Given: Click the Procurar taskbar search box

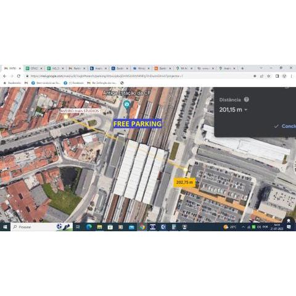Looking at the screenshot, I should [41, 227].
